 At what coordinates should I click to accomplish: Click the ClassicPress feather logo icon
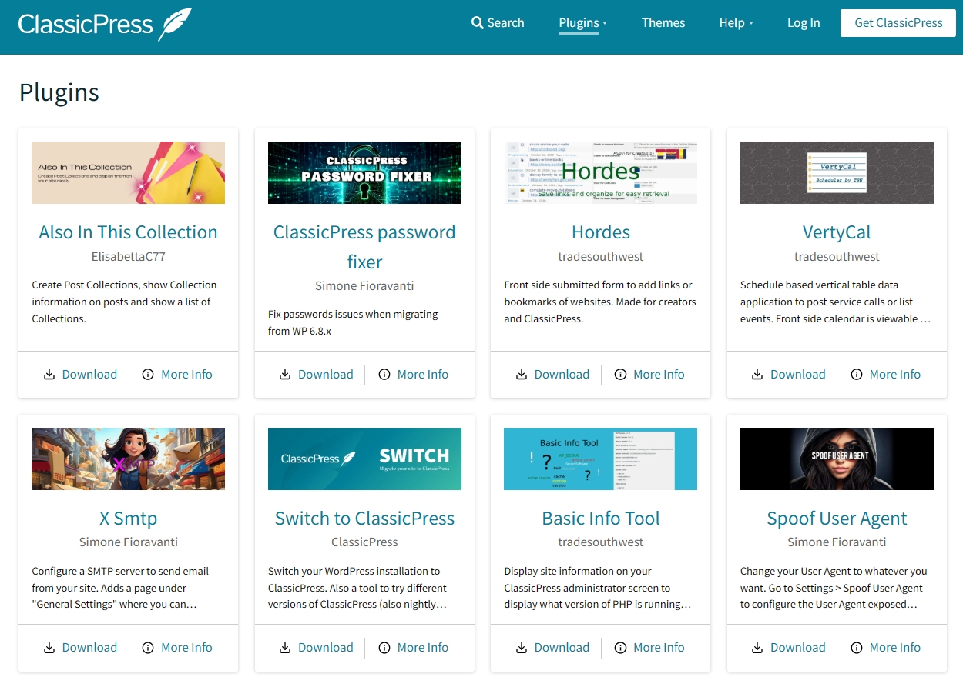176,24
